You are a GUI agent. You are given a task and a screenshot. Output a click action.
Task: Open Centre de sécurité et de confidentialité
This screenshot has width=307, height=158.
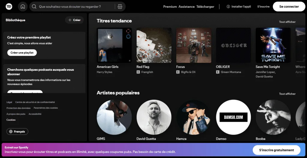point(35,102)
